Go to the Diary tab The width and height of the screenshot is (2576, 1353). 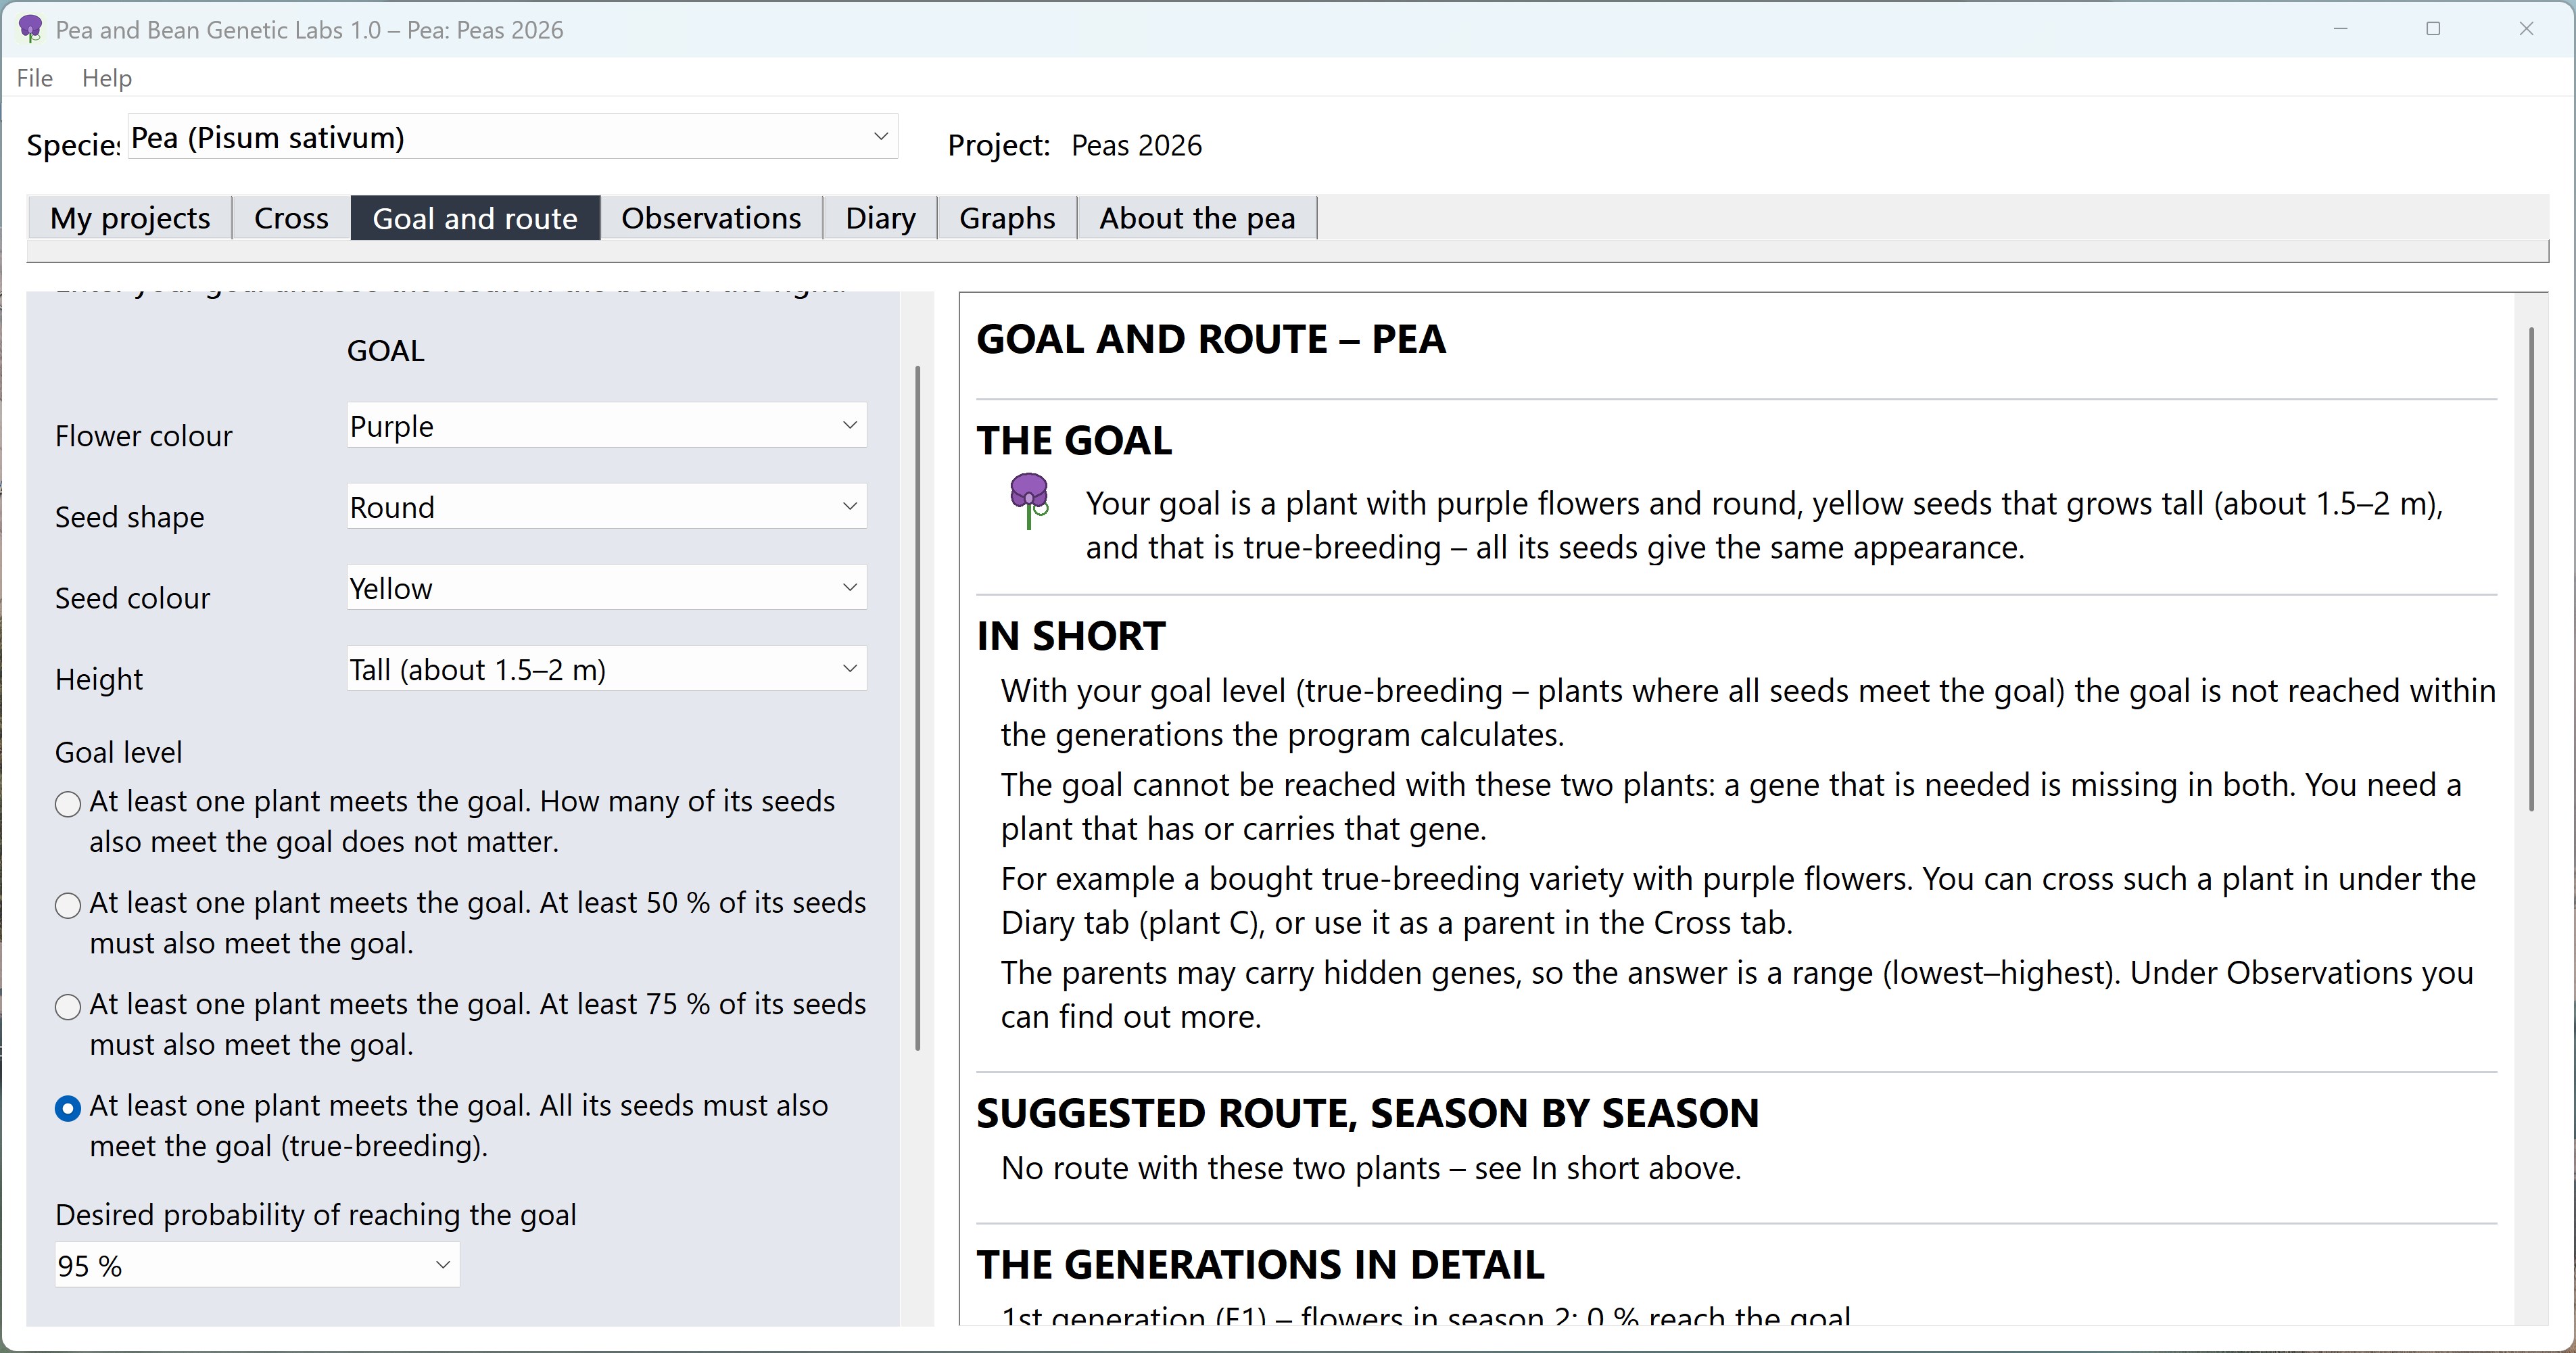click(x=880, y=218)
